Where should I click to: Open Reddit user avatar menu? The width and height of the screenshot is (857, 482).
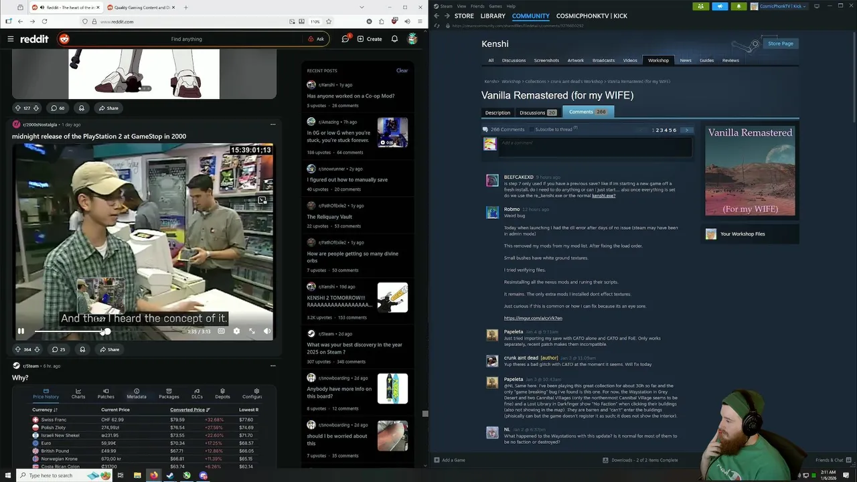click(x=412, y=39)
